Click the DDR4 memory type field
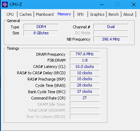The width and height of the screenshot is (140, 131). [x=41, y=27]
